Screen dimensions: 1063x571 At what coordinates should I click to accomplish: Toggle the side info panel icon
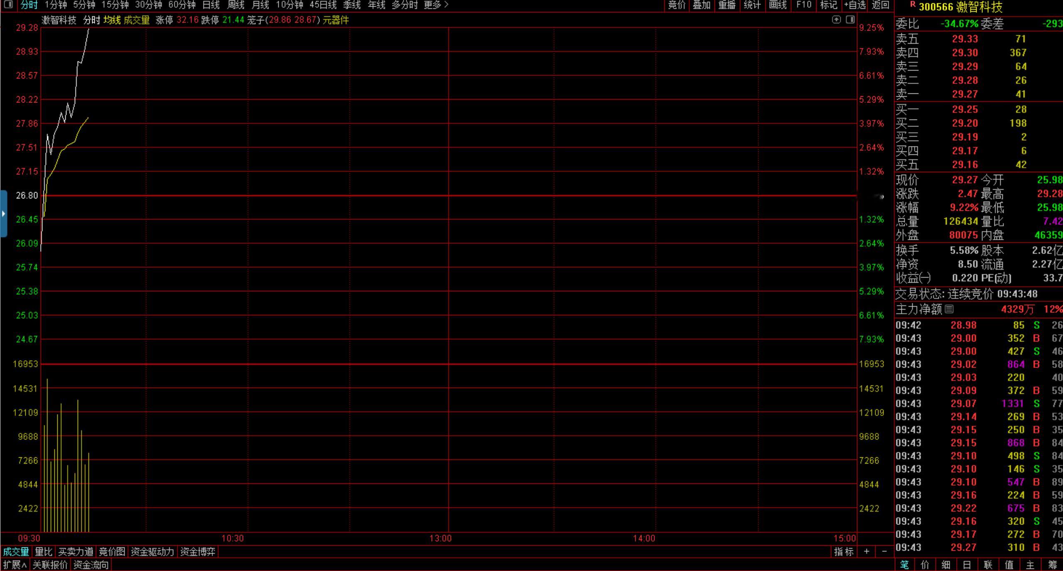(850, 20)
